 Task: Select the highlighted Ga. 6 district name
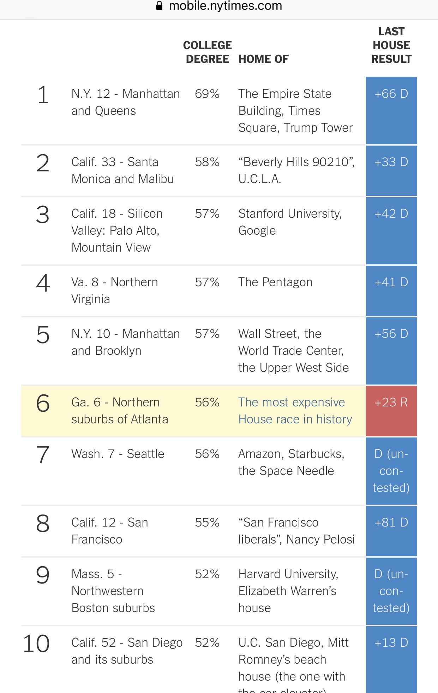120,411
